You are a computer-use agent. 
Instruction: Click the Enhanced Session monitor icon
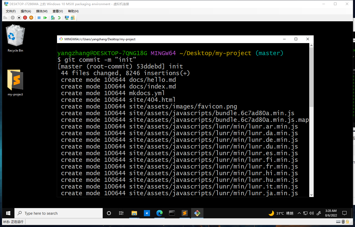click(x=67, y=18)
